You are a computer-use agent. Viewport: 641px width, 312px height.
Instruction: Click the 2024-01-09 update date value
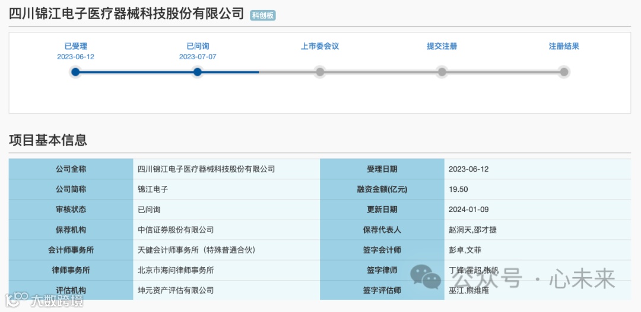[x=468, y=210]
